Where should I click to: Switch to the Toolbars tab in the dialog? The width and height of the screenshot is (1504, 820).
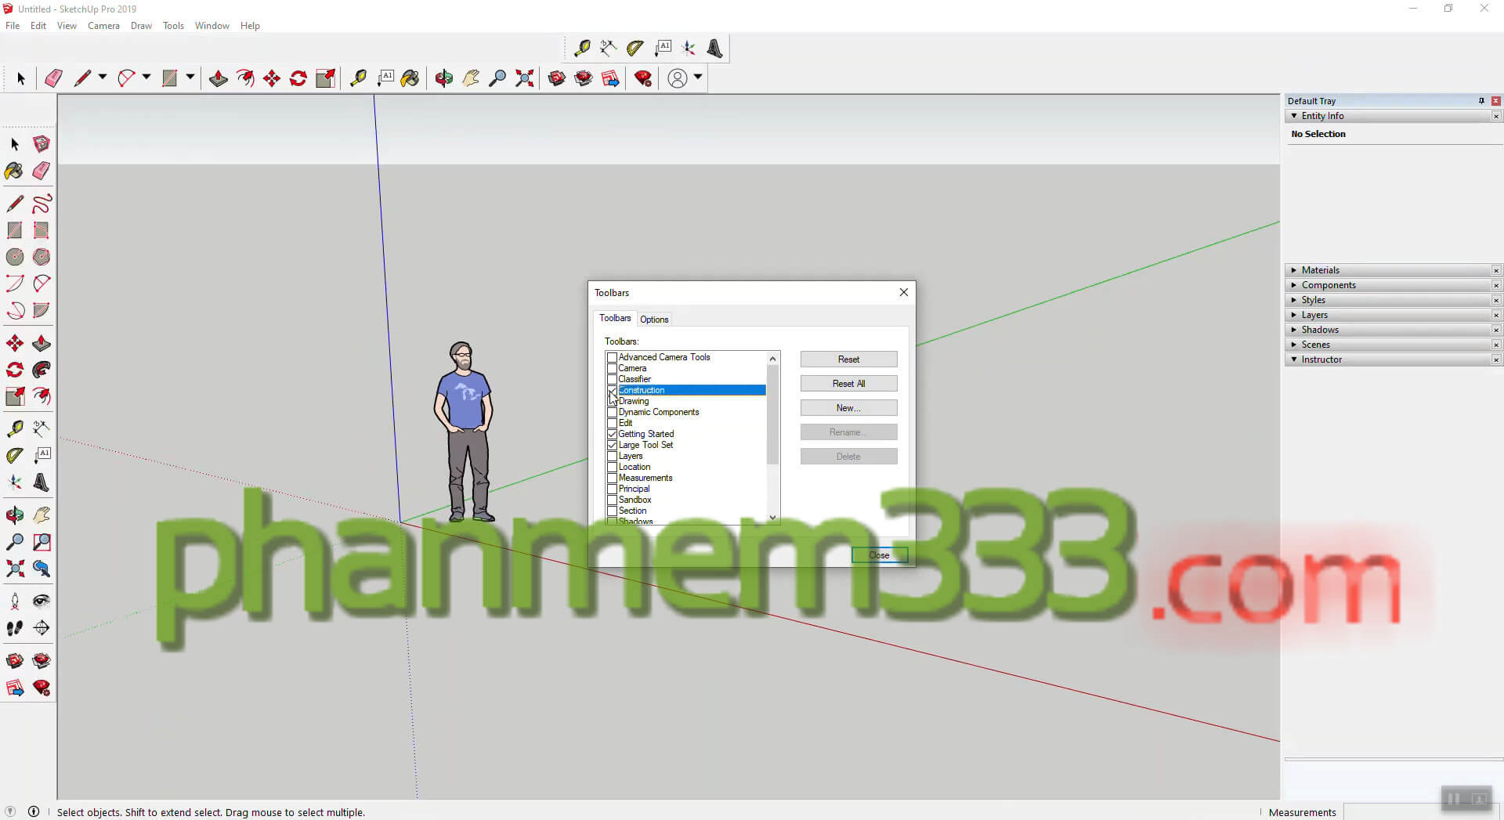click(x=615, y=318)
